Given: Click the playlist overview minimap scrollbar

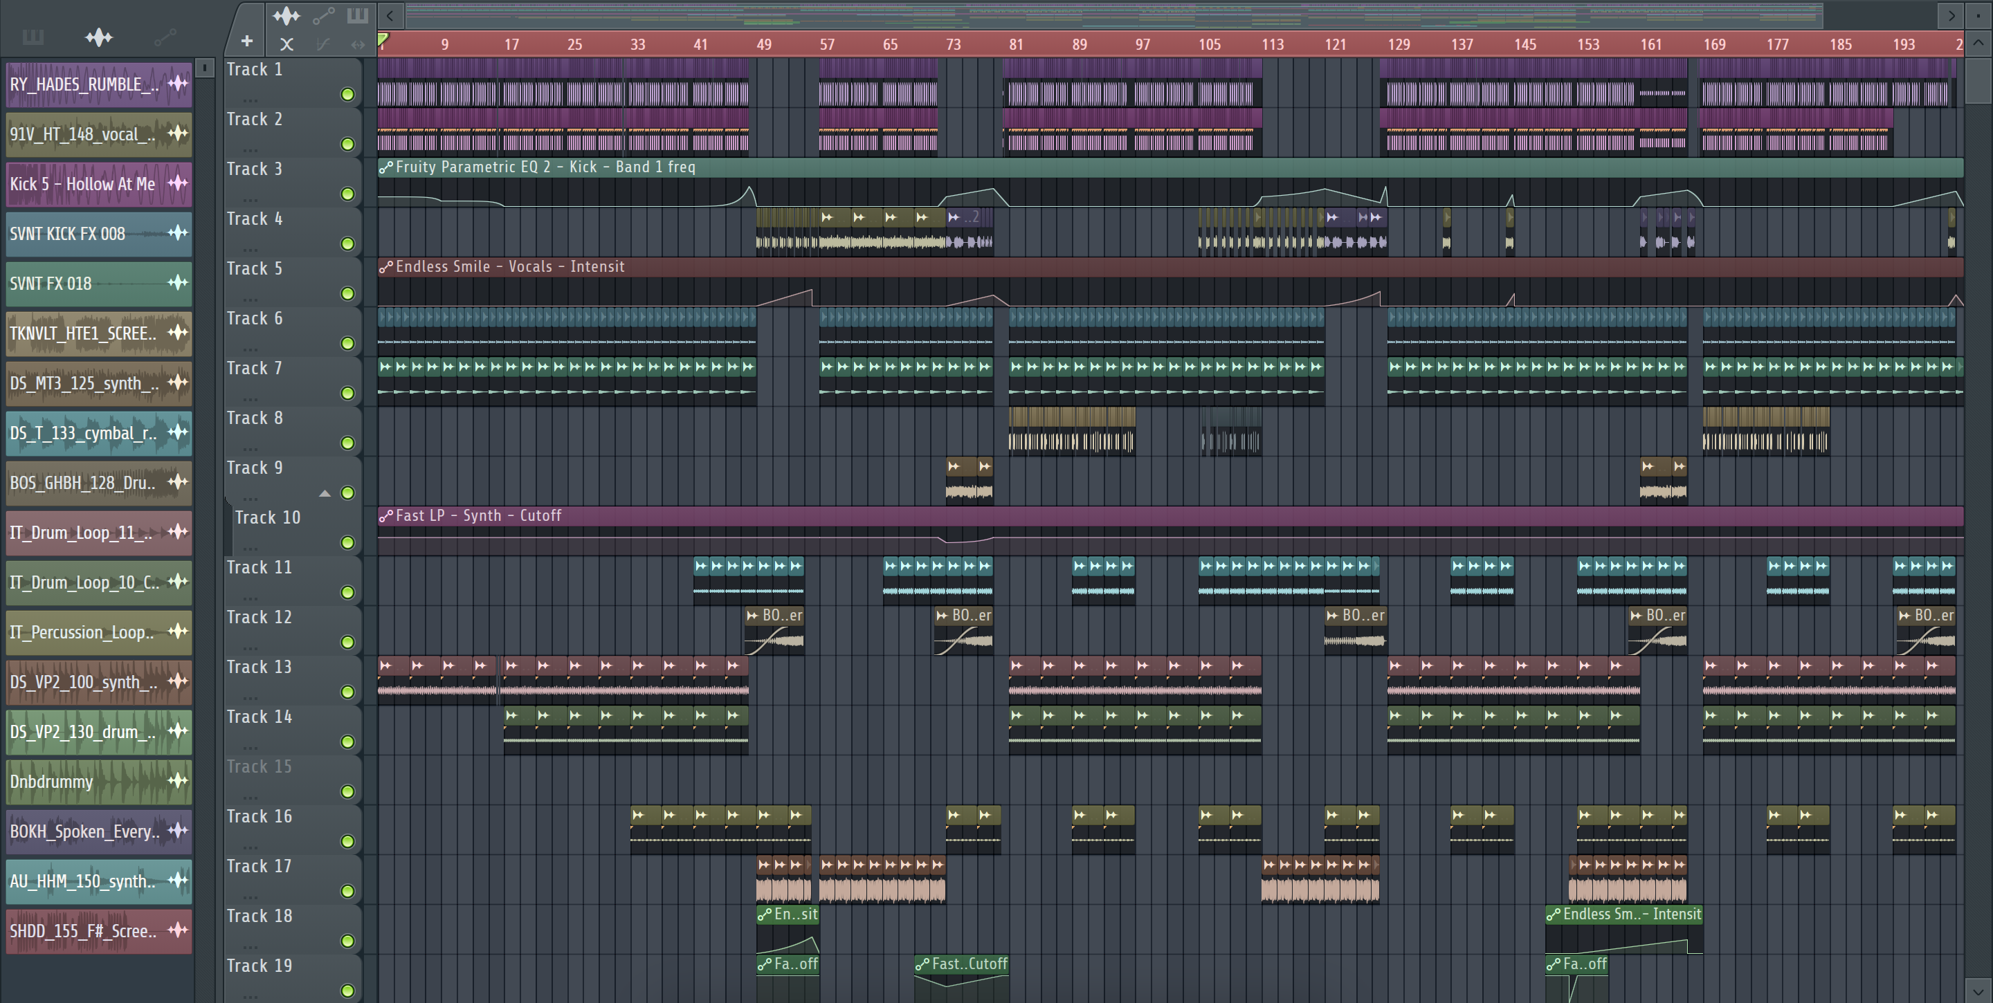Looking at the screenshot, I should click(x=1114, y=15).
